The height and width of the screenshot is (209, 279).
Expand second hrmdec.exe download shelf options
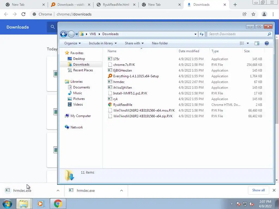click(122, 190)
